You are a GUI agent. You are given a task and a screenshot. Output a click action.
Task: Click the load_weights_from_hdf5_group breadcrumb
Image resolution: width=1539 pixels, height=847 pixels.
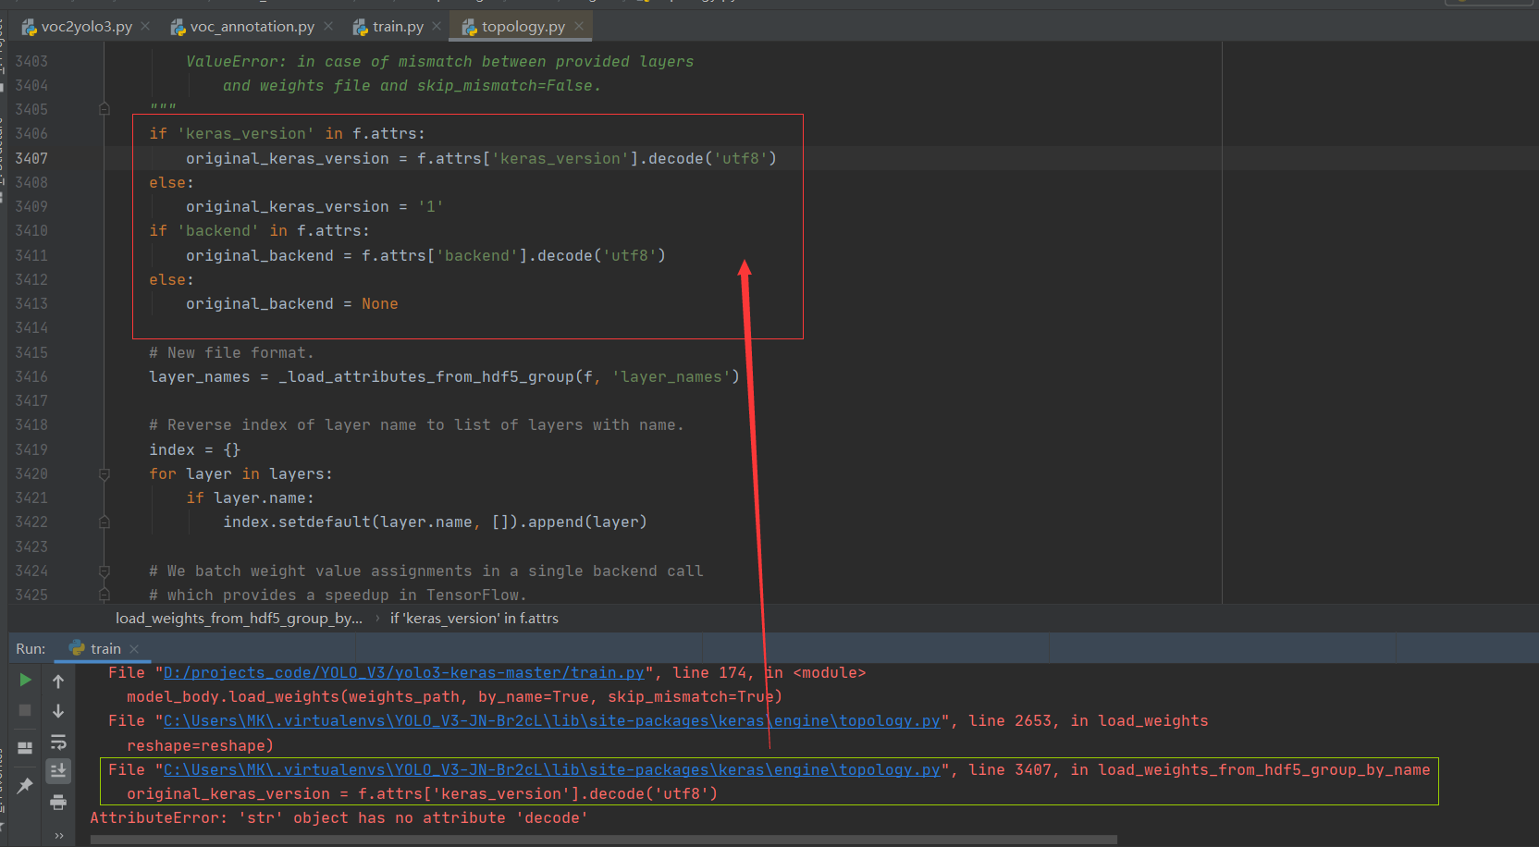point(238,618)
